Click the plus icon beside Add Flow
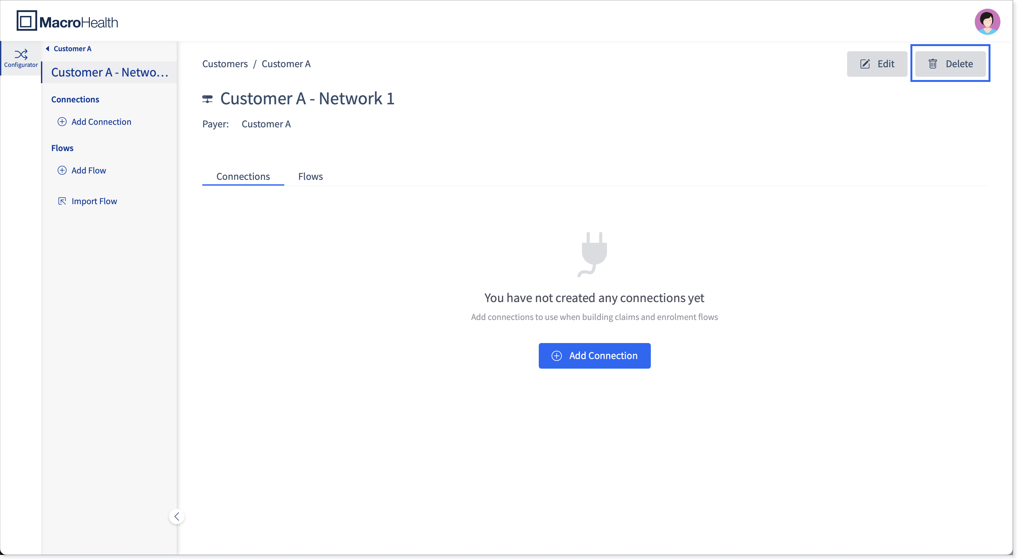 pos(62,170)
